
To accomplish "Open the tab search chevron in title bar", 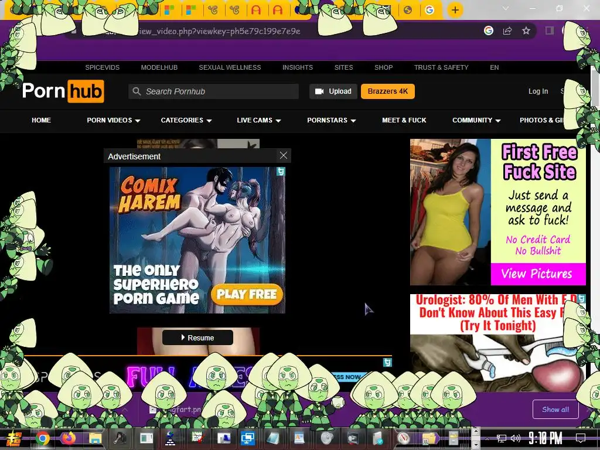I will (506, 8).
